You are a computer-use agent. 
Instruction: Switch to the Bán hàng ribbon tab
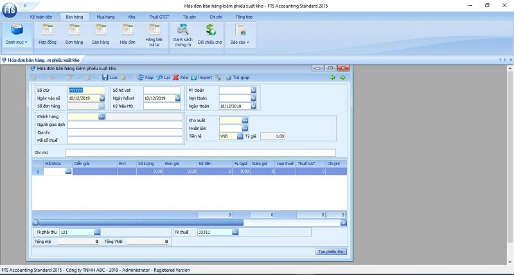coord(75,17)
